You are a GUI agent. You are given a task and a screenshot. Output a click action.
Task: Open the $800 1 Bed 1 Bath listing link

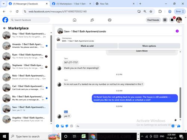point(78,41)
